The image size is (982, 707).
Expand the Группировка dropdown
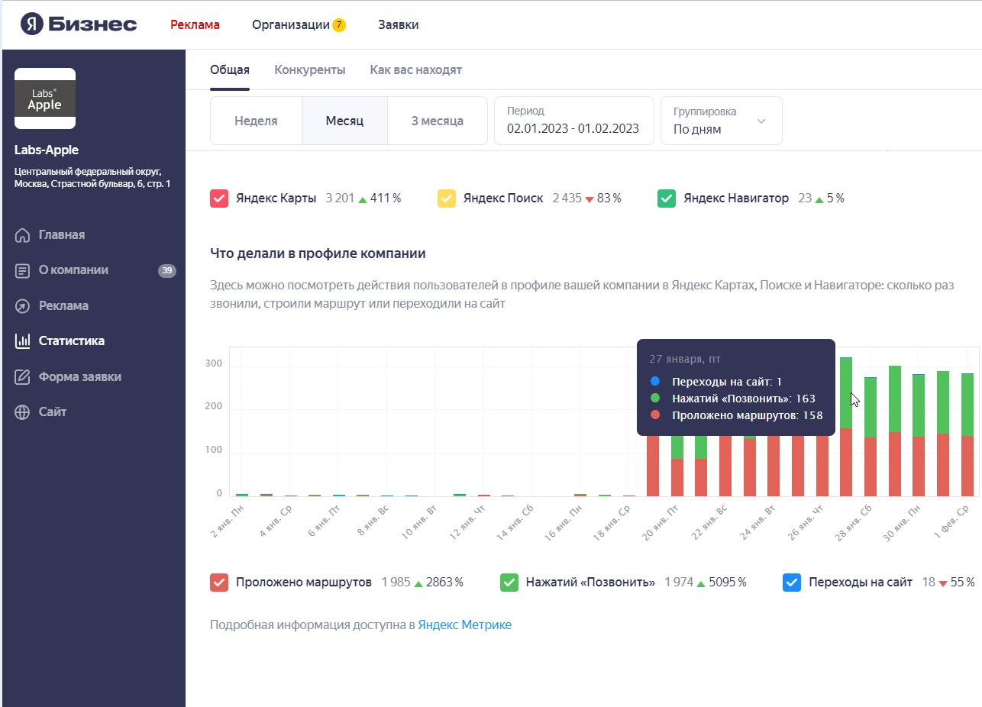point(721,121)
